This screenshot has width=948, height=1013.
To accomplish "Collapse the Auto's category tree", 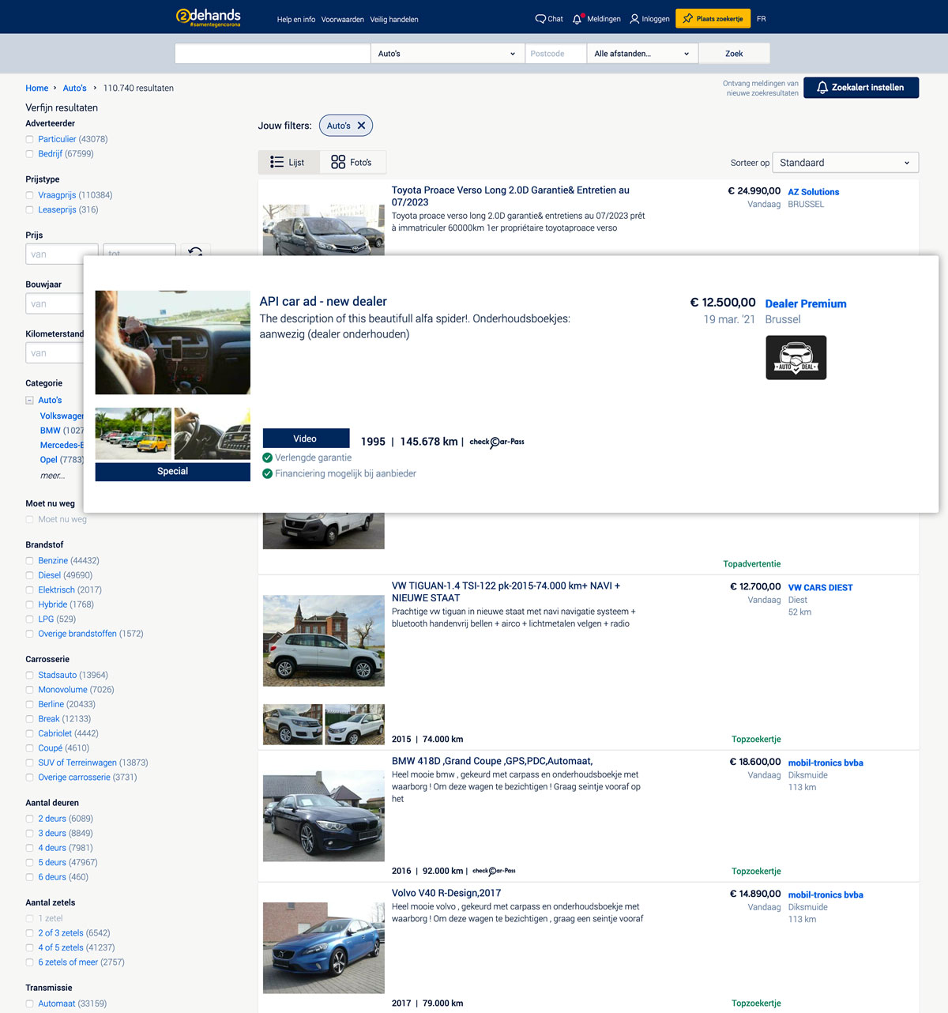I will [x=30, y=401].
